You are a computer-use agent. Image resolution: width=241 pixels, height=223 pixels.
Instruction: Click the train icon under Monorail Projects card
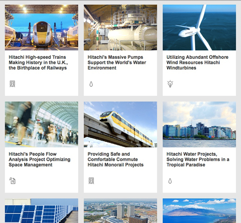click(91, 181)
